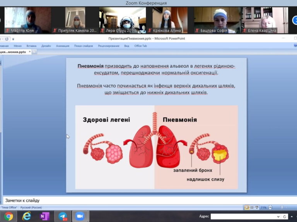Click the new document tab button
The width and height of the screenshot is (297, 222).
coord(34,52)
